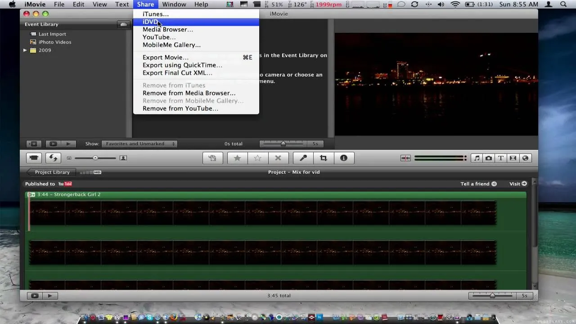Click the viewer preview of city lights
Screen dimensions: 576x324
(x=436, y=84)
